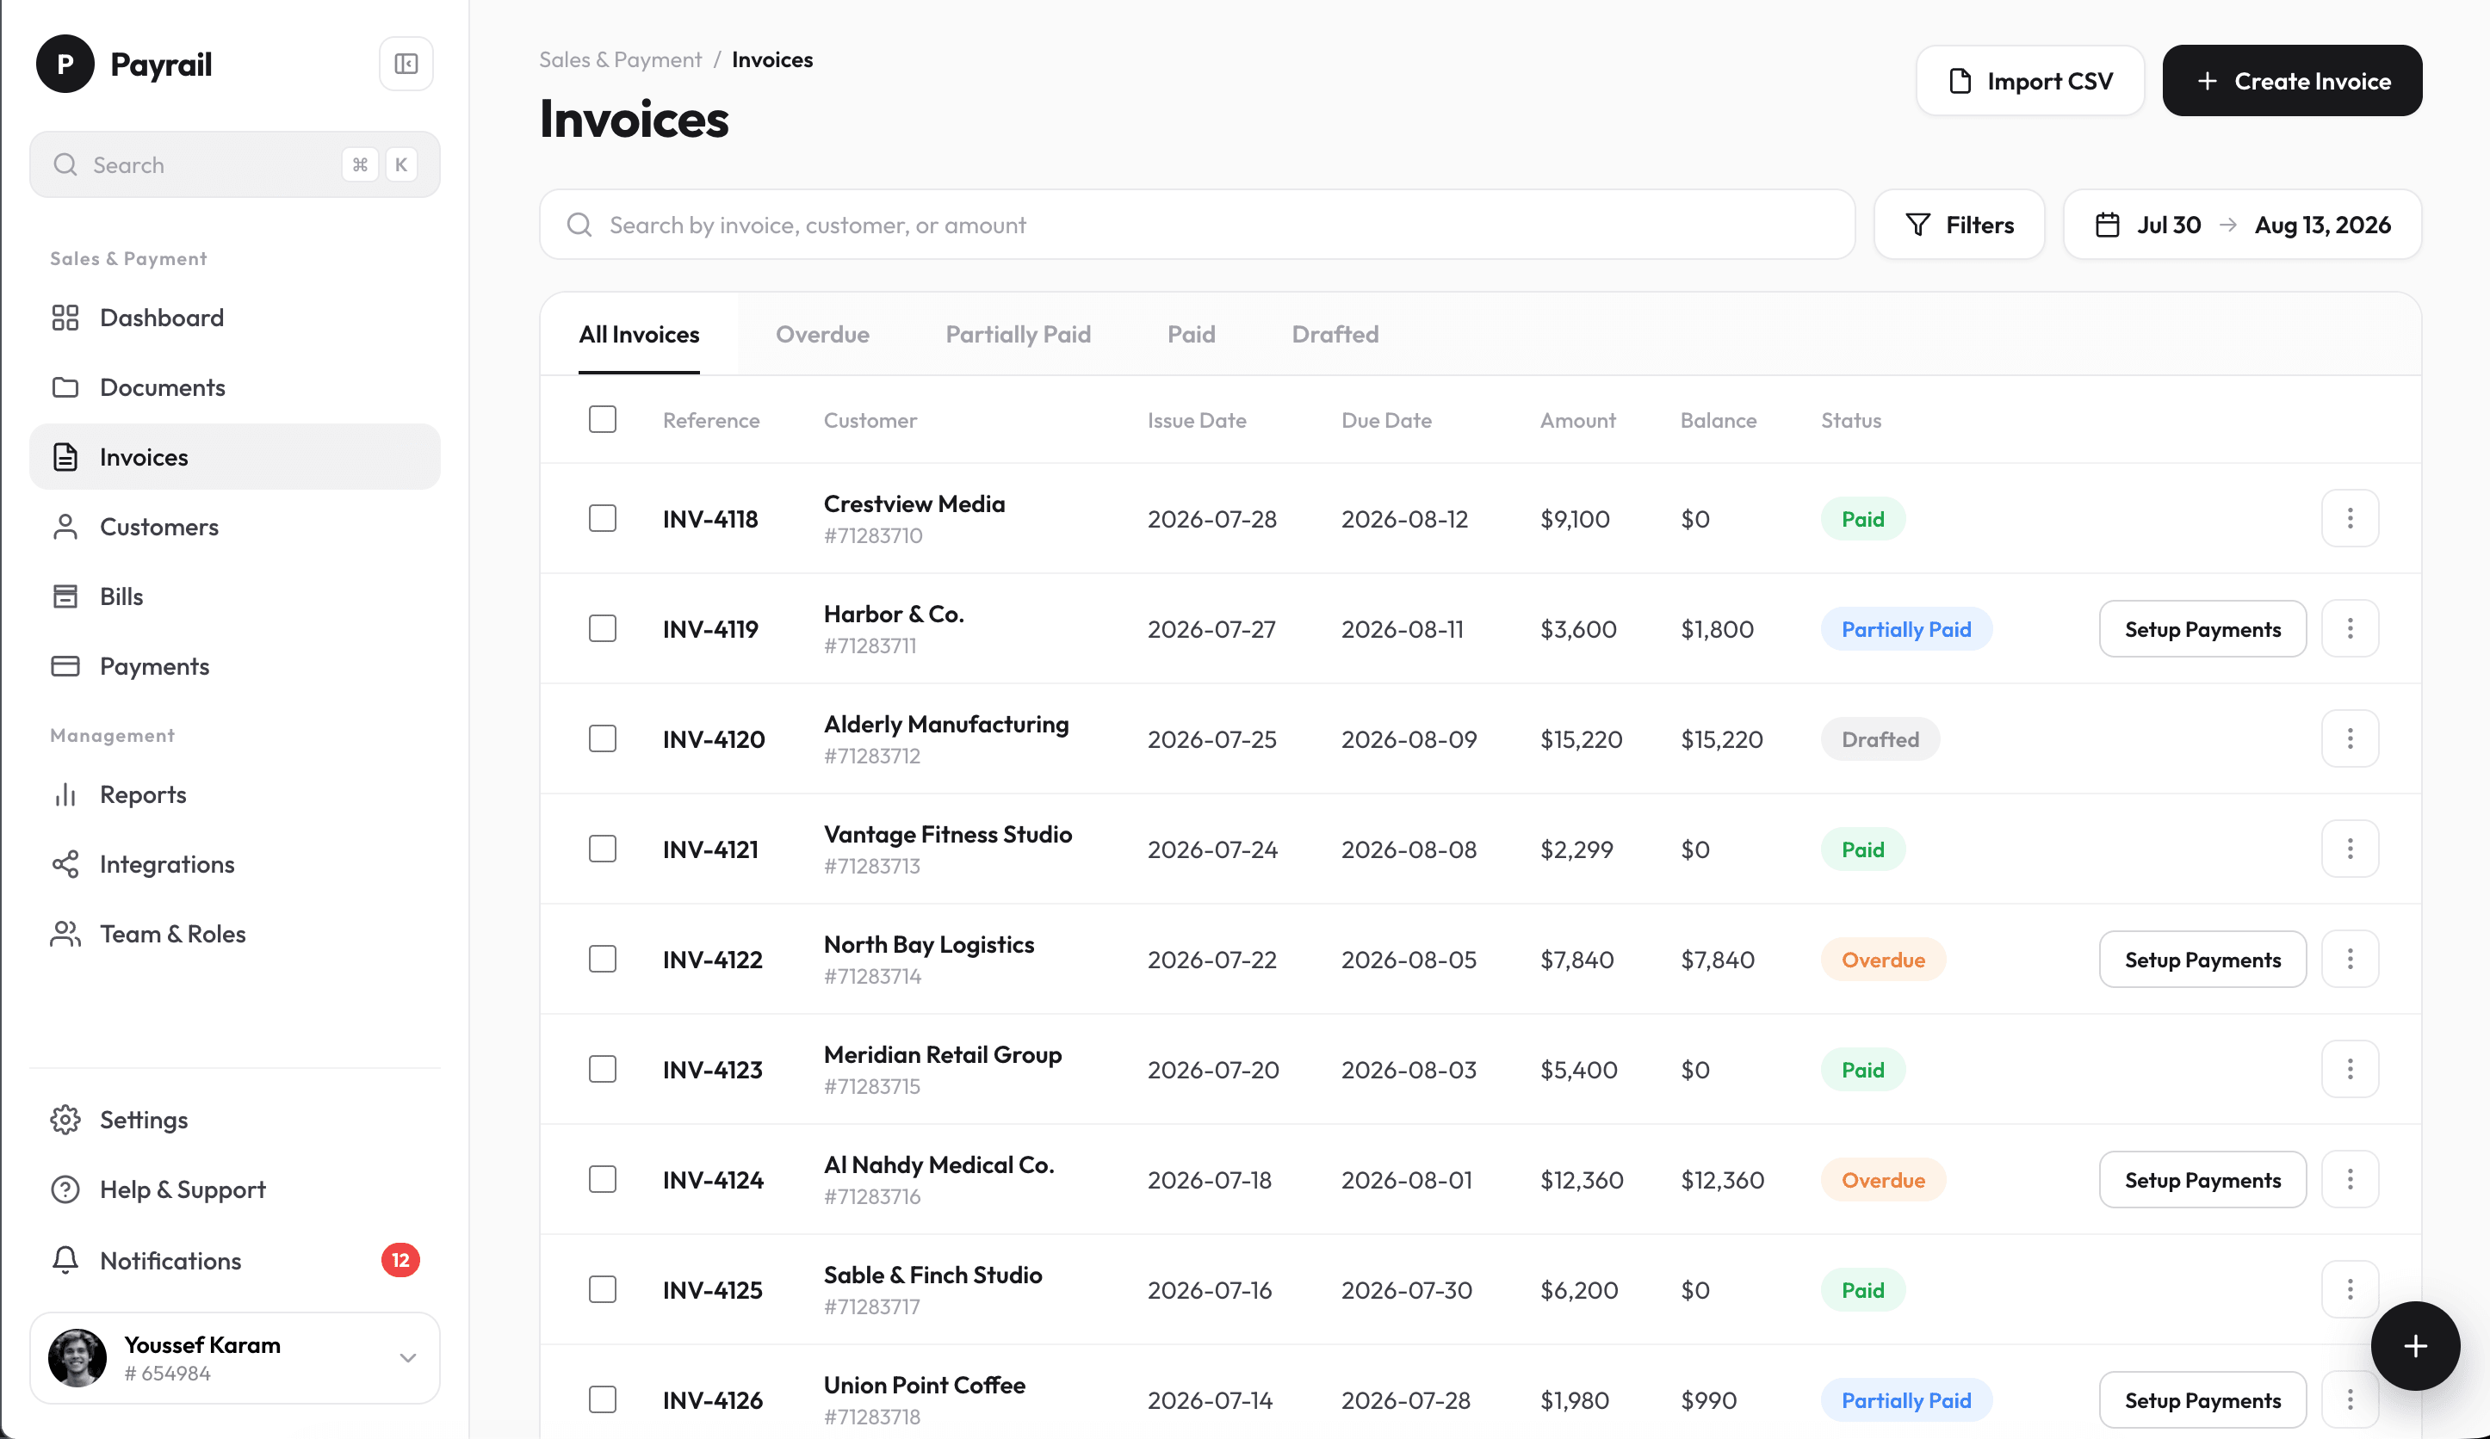Check the INV-4119 Harbor & Co. checkbox

603,629
